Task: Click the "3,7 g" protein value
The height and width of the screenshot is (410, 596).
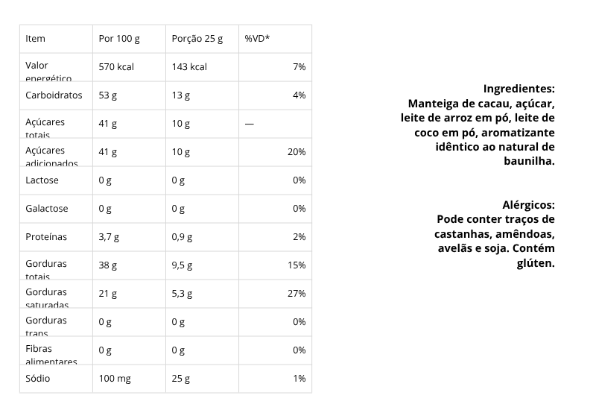Action: (x=109, y=237)
